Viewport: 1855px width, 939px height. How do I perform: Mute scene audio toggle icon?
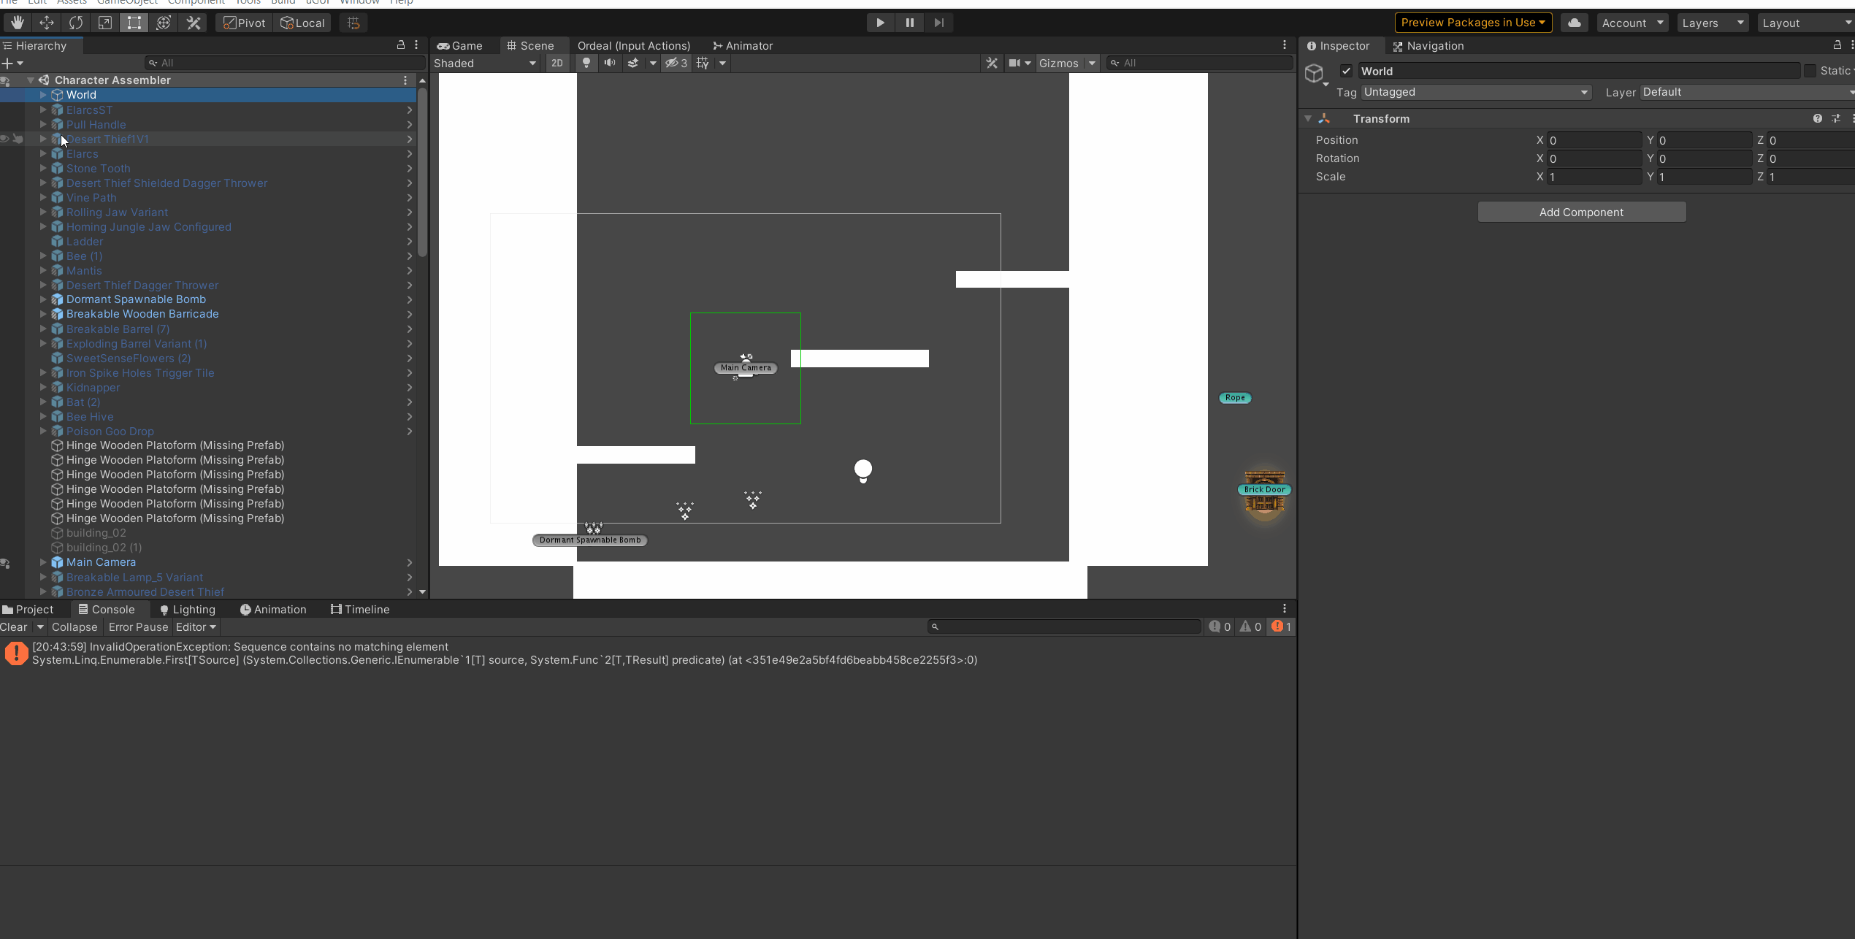pyautogui.click(x=609, y=63)
